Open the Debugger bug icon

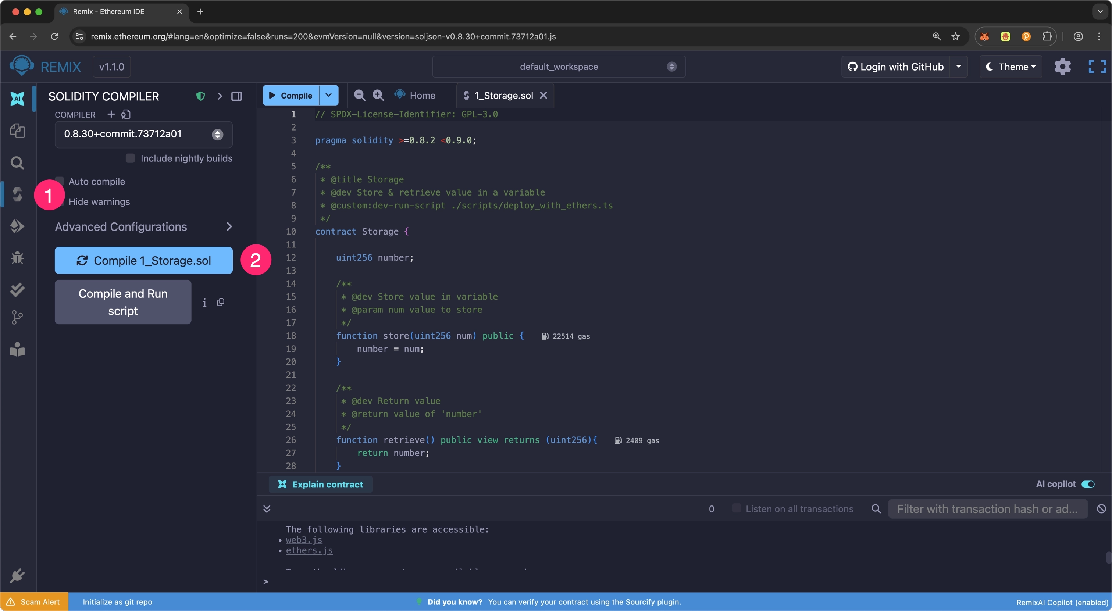tap(17, 258)
